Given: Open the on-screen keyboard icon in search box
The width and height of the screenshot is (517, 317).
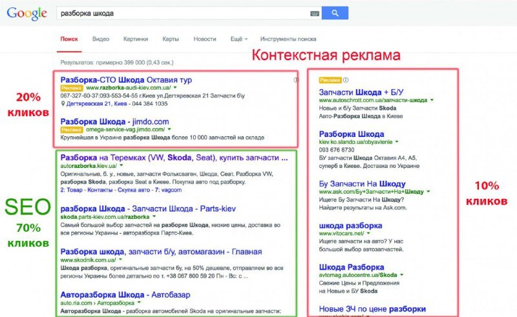Looking at the screenshot, I should (315, 14).
